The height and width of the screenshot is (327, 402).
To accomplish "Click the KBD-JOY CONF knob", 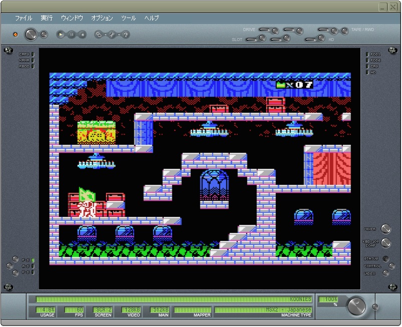I will pyautogui.click(x=386, y=243).
